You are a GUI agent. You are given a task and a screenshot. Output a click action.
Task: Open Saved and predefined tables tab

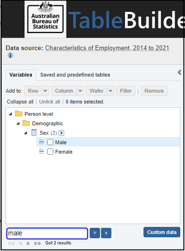pyautogui.click(x=75, y=75)
